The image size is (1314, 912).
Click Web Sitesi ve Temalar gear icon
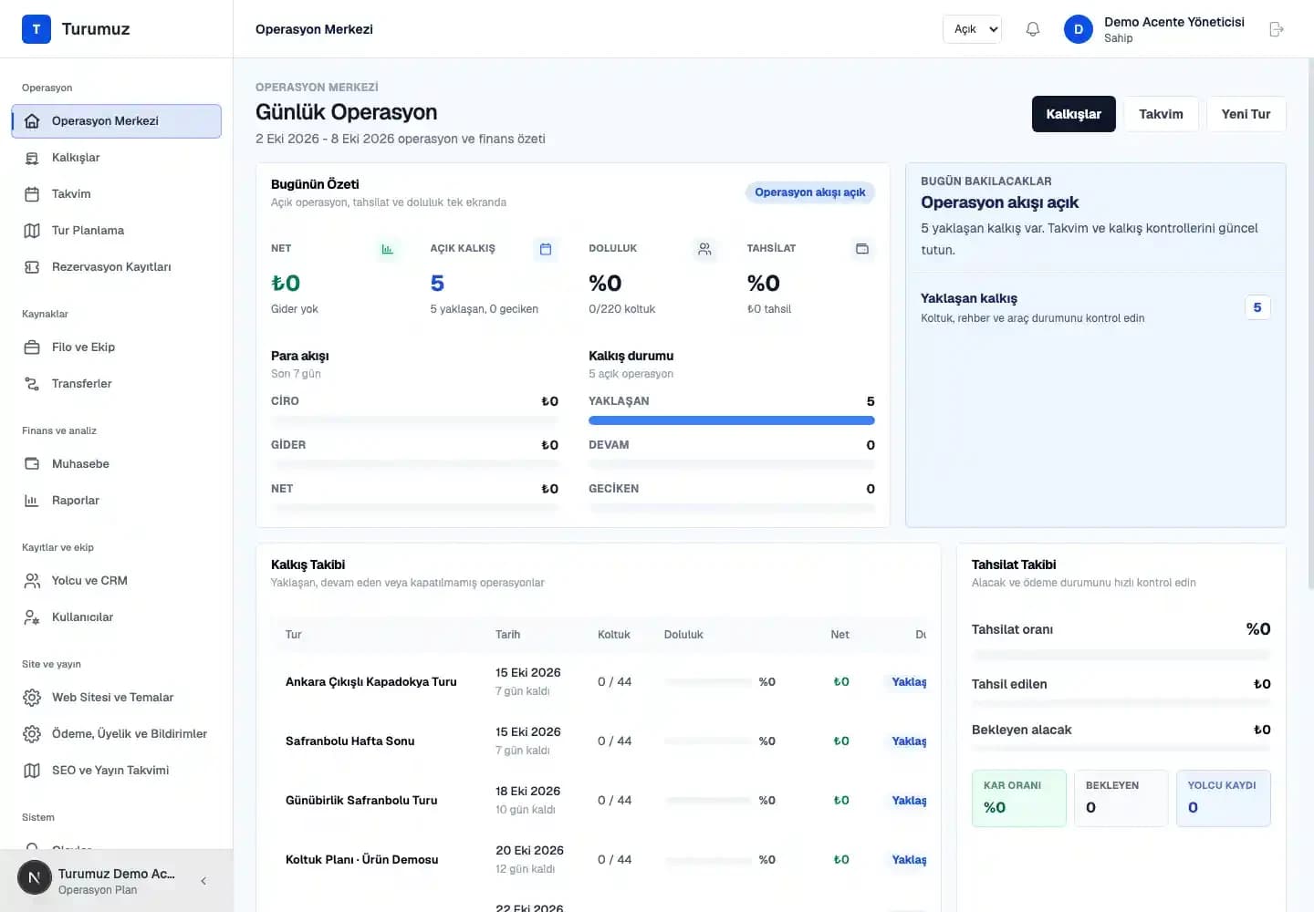point(32,698)
